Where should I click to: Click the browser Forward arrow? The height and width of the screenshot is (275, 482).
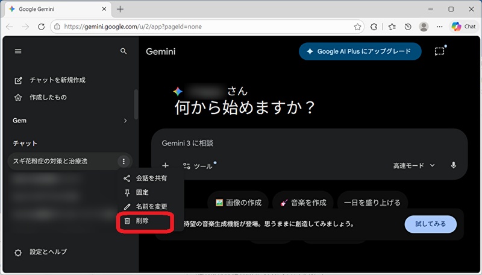click(25, 27)
